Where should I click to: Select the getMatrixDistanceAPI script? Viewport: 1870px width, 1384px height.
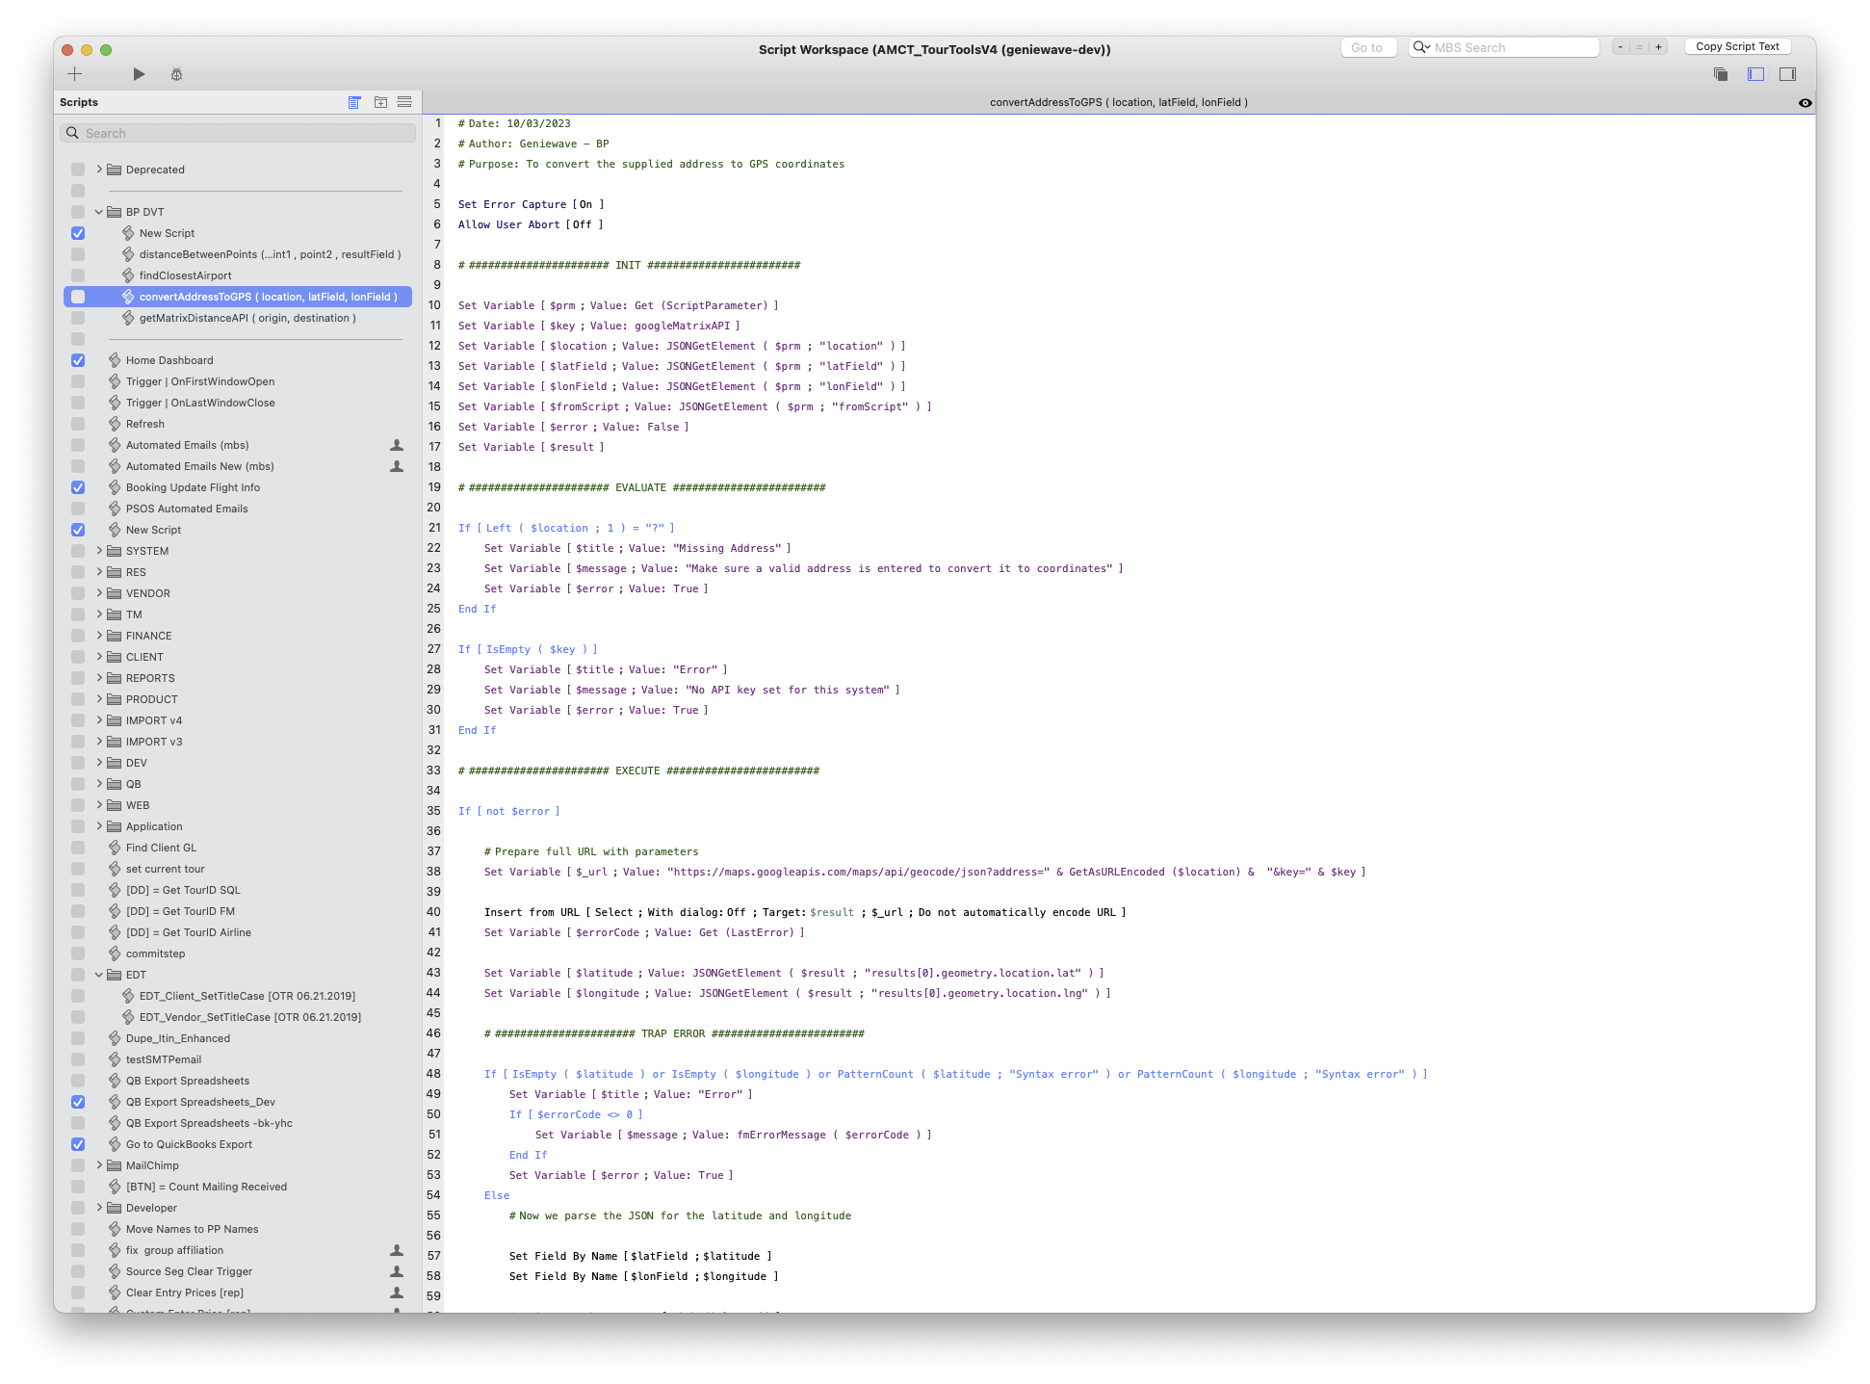pyautogui.click(x=247, y=318)
